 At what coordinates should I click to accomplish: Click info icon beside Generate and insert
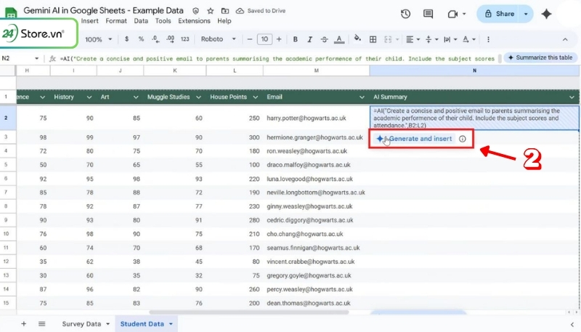click(463, 139)
